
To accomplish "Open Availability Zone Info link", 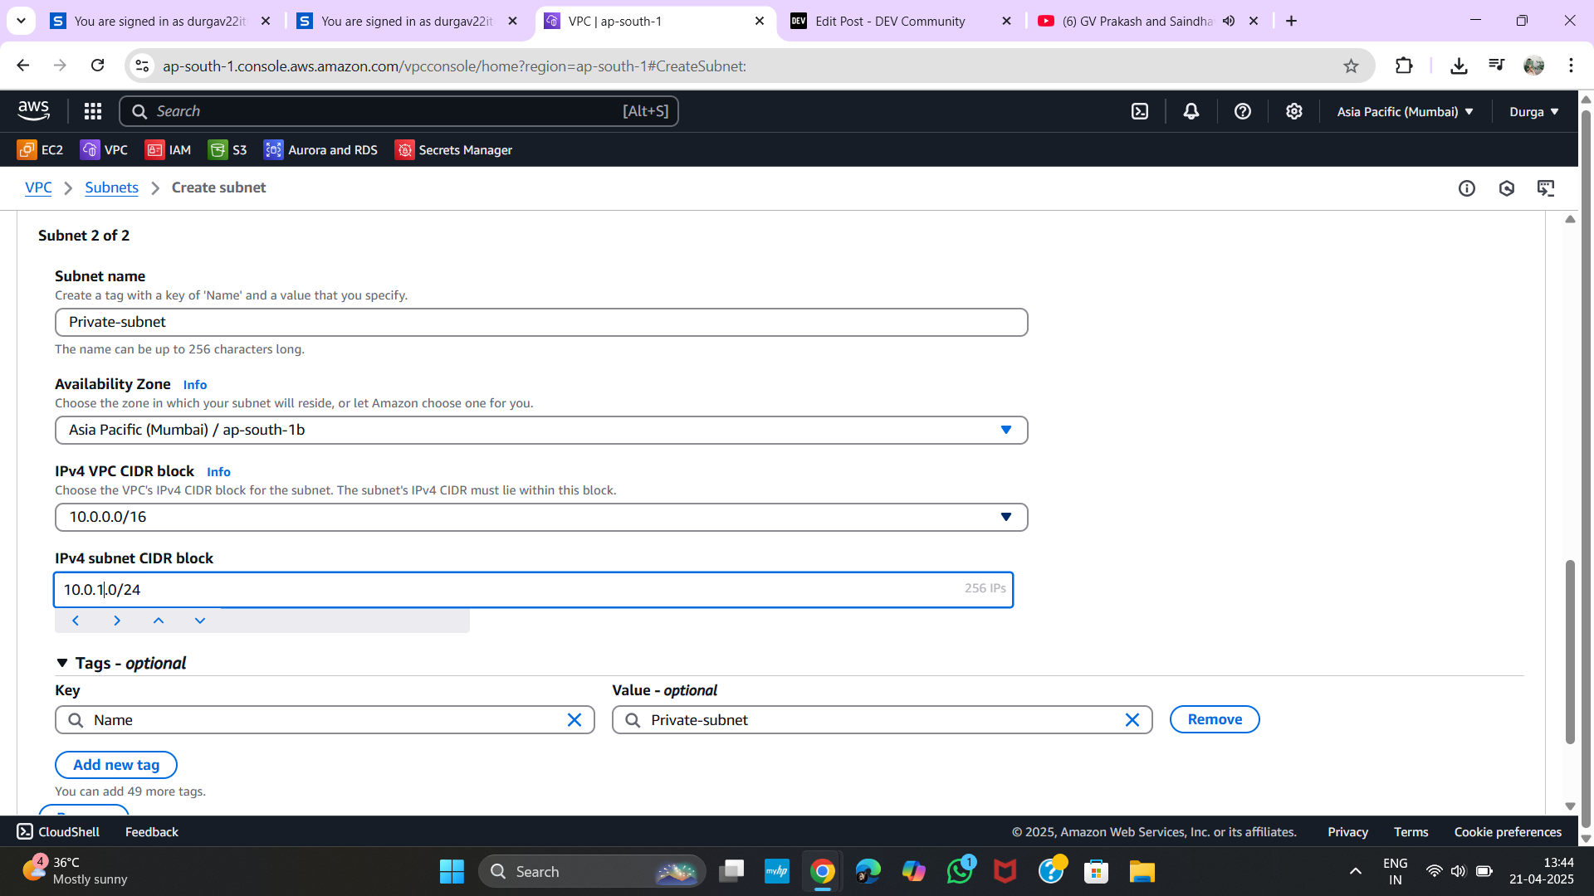I will tap(195, 385).
